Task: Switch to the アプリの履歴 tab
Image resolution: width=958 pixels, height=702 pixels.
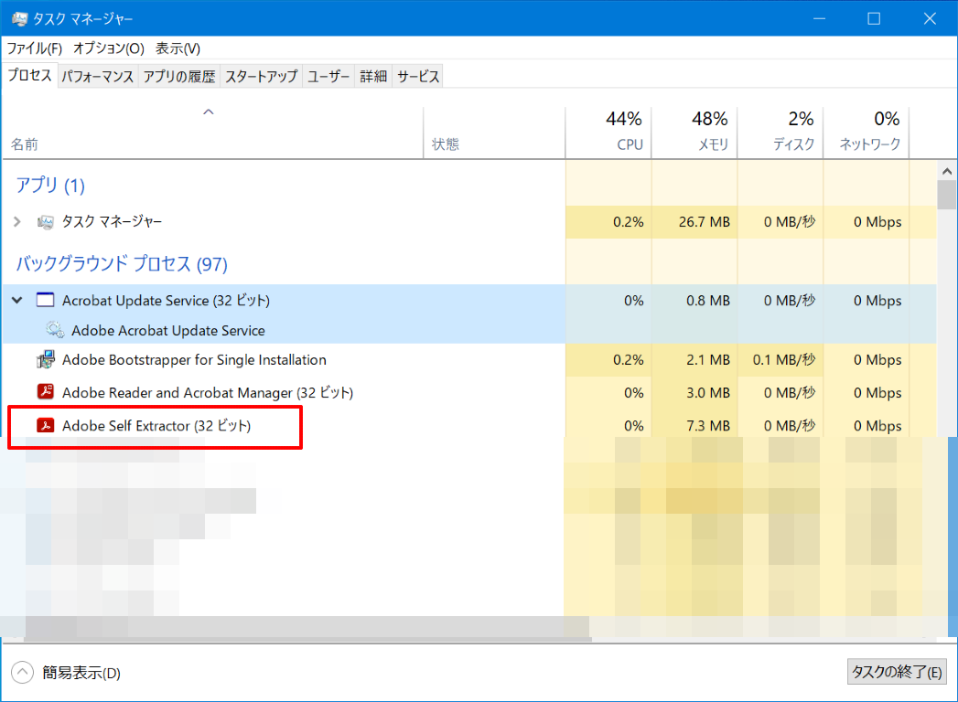Action: tap(179, 76)
